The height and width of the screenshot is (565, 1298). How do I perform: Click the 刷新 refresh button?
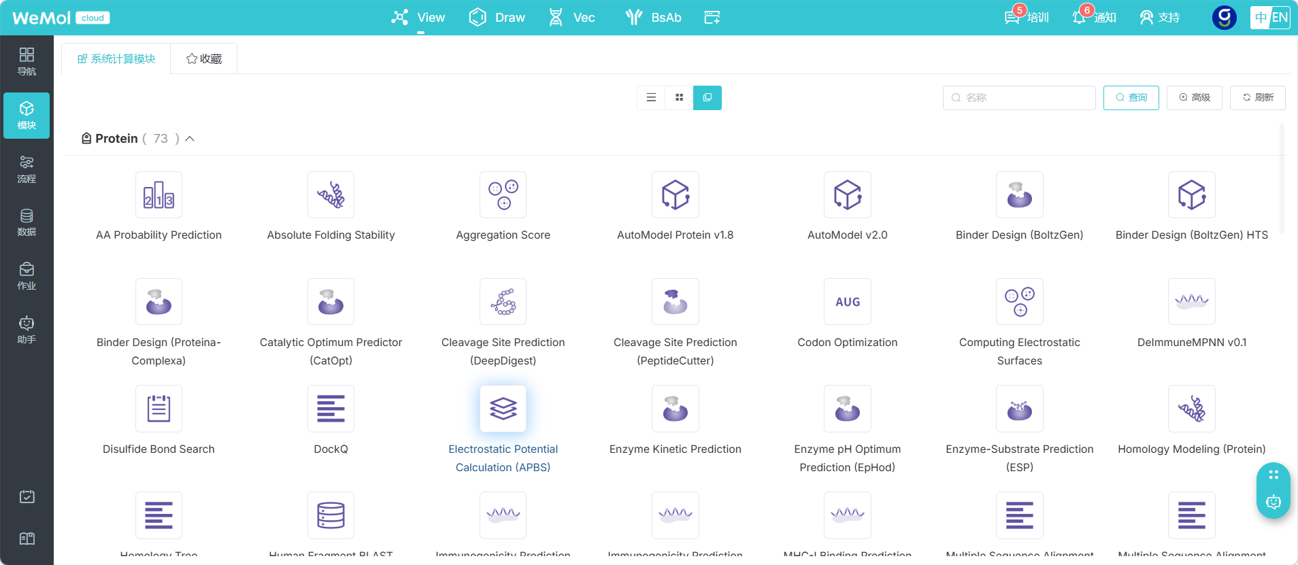coord(1258,98)
